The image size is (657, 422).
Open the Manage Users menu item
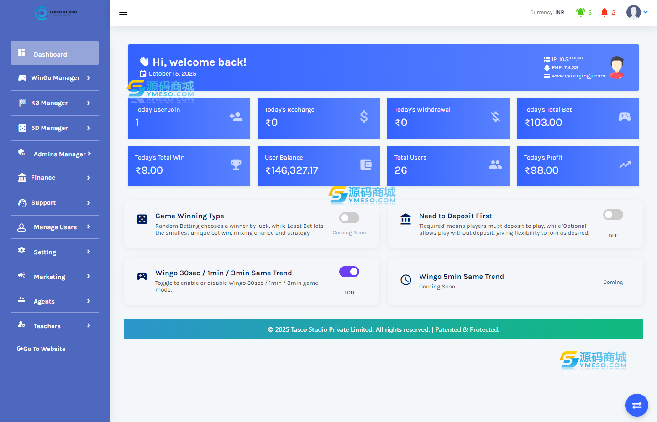point(55,227)
